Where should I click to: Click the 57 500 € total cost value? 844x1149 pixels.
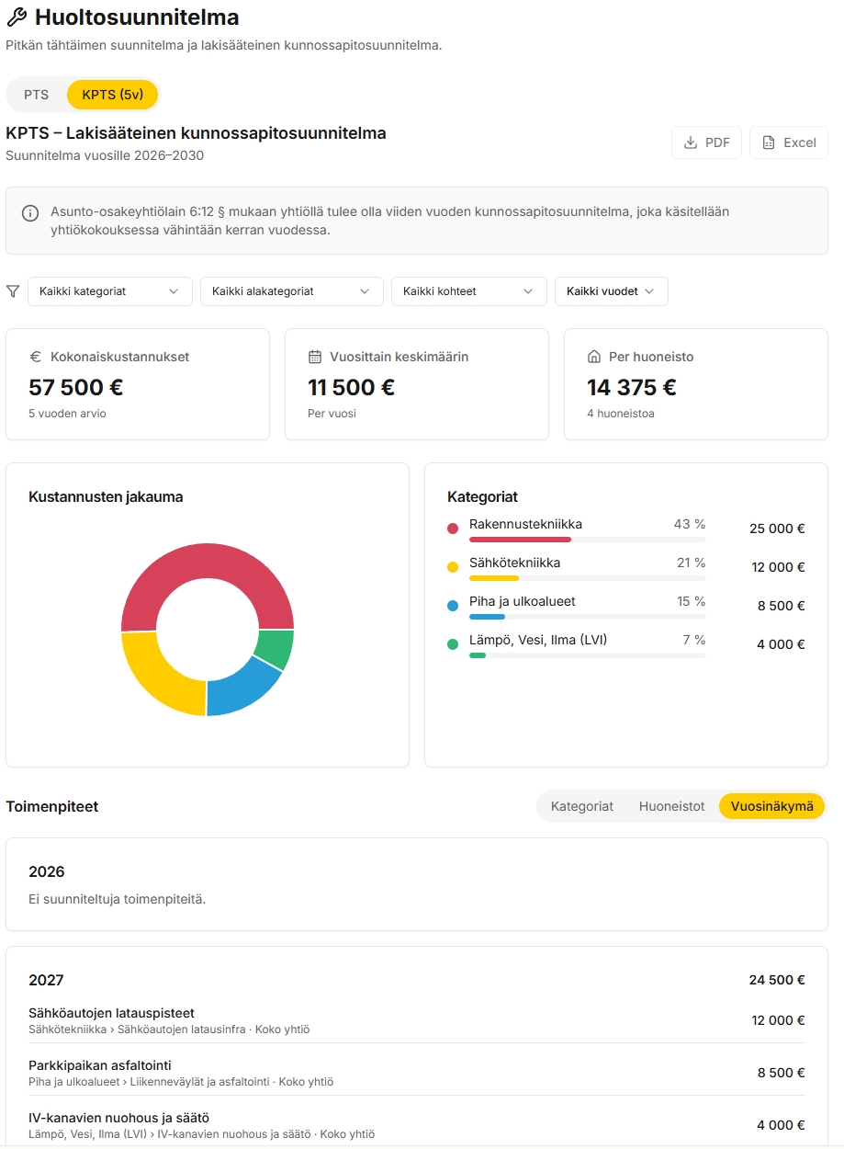(76, 387)
